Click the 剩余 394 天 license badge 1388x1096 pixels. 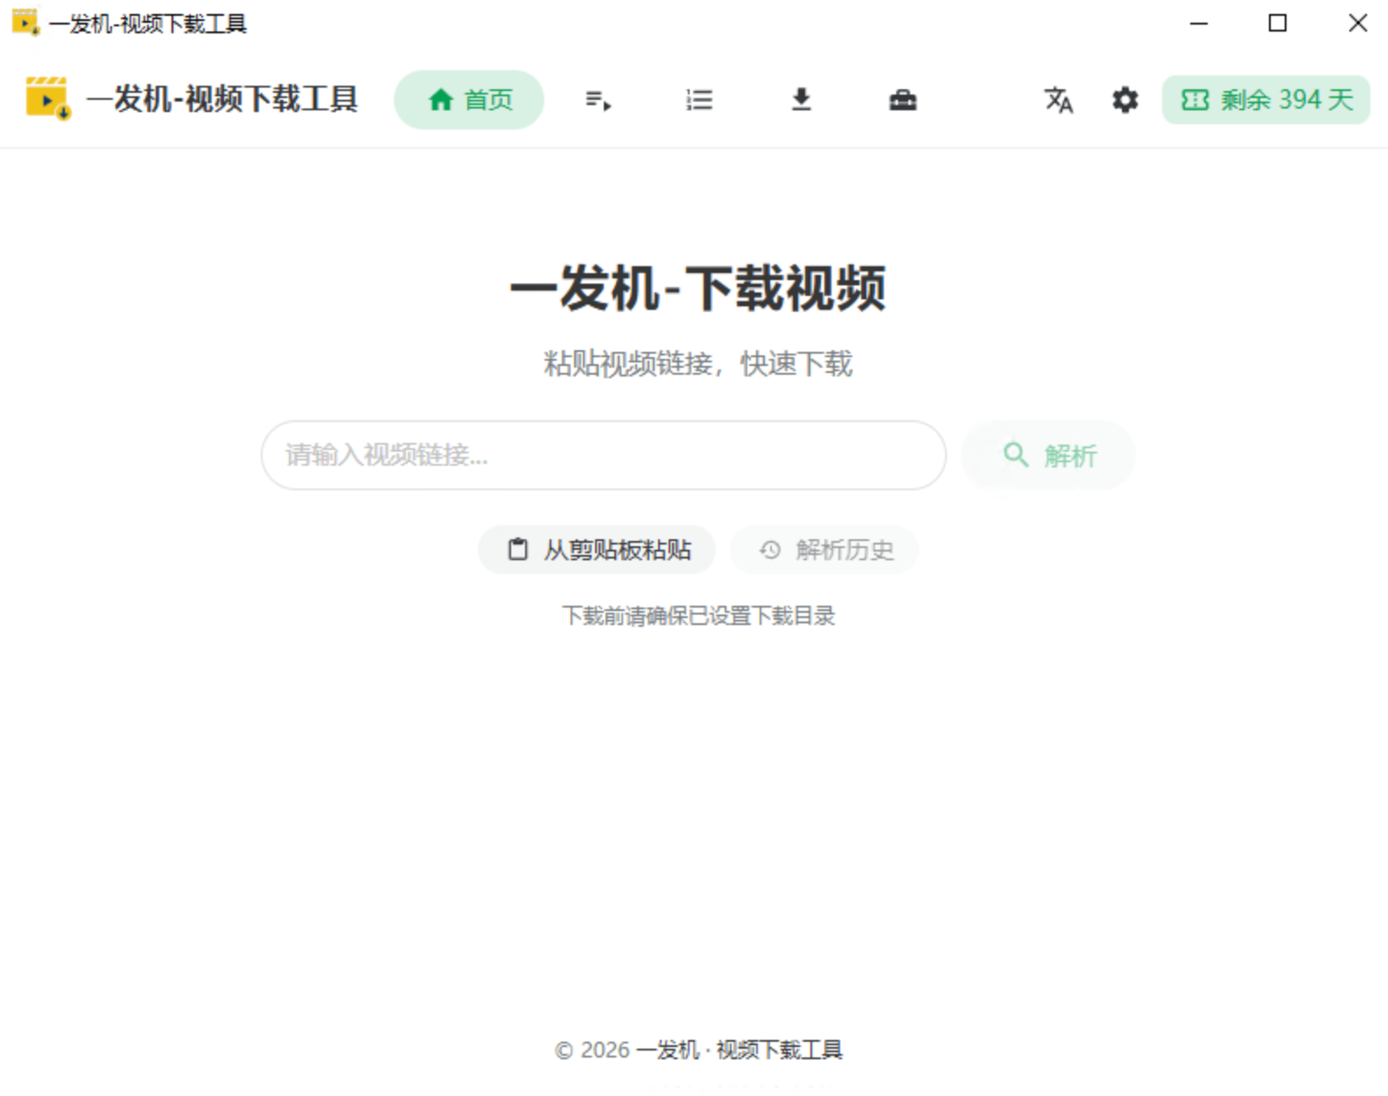(1266, 100)
